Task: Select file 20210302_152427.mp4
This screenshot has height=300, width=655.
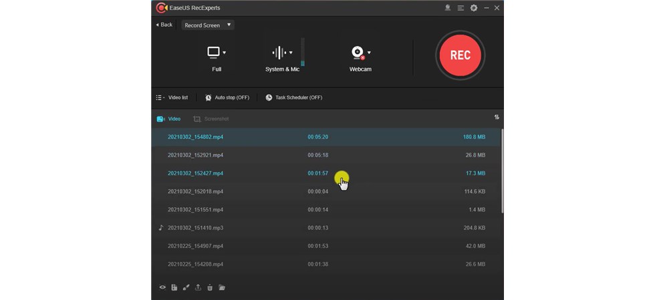Action: [x=326, y=173]
